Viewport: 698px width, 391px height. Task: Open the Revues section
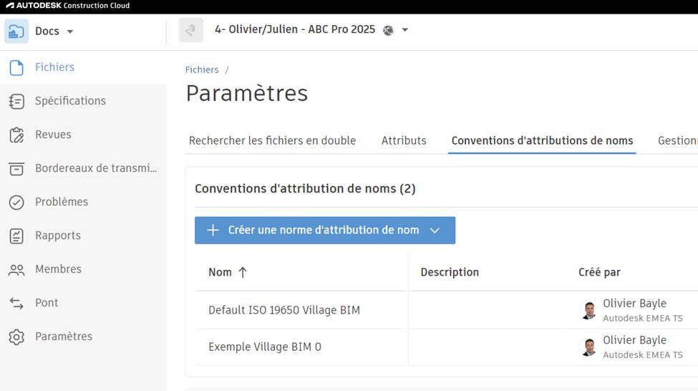coord(53,135)
